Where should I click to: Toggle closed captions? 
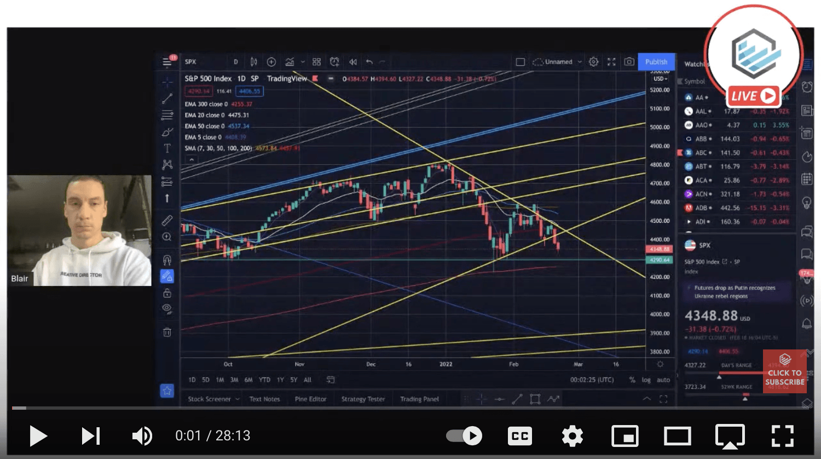point(519,436)
